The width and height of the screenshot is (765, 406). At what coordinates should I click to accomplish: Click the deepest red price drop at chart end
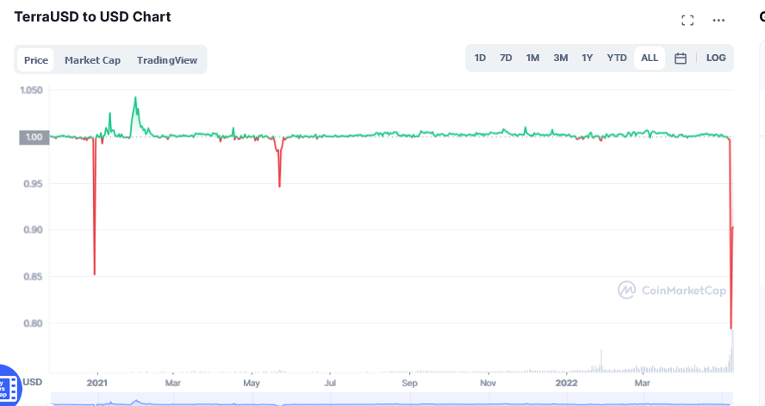point(731,328)
